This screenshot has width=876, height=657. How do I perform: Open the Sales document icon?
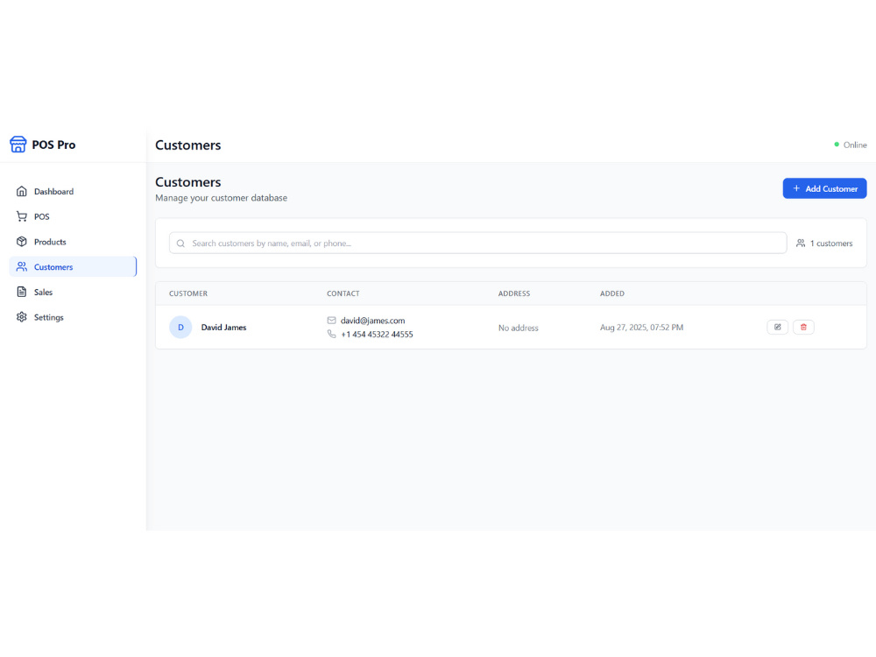pyautogui.click(x=22, y=292)
